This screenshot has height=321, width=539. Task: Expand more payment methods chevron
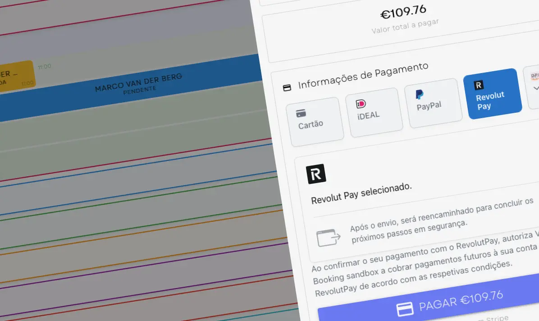click(535, 88)
